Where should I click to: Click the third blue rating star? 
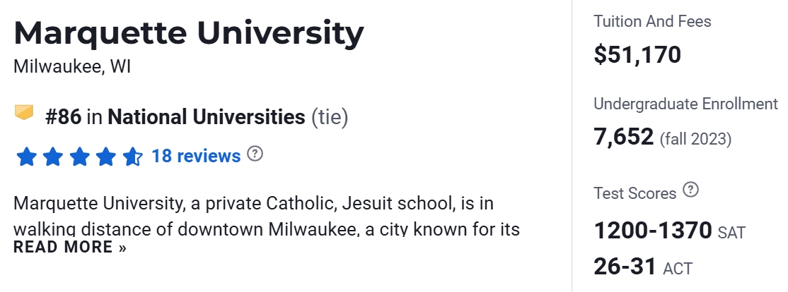79,156
